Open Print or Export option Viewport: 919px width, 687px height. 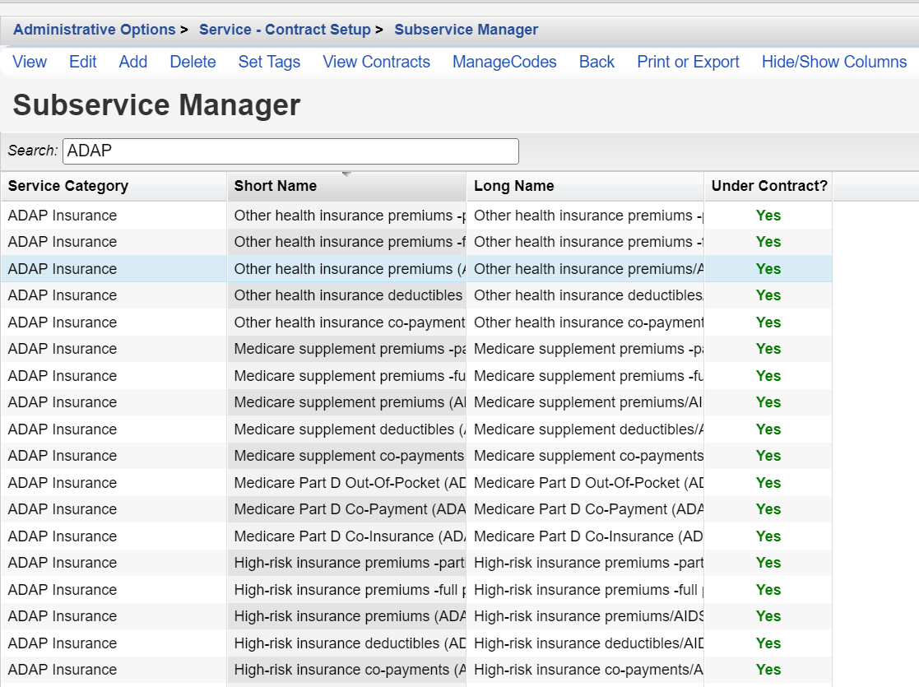[688, 62]
